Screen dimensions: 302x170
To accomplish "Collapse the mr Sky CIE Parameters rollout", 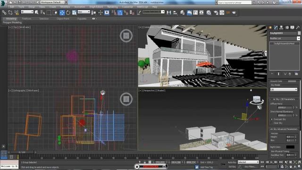I will [x=284, y=99].
